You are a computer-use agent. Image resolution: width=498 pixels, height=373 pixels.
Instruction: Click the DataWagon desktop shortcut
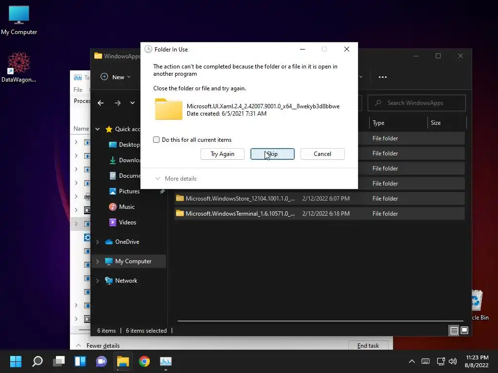tap(19, 67)
